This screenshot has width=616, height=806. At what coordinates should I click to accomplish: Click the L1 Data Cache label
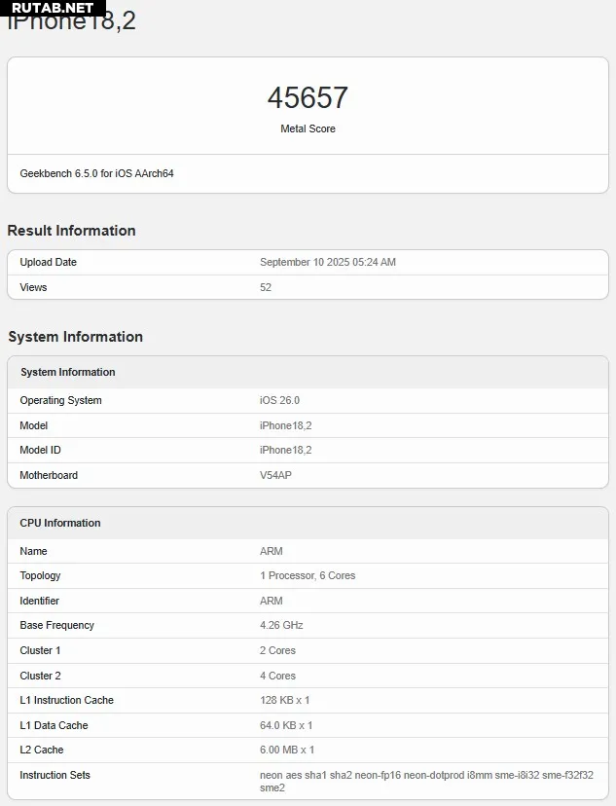pyautogui.click(x=54, y=725)
